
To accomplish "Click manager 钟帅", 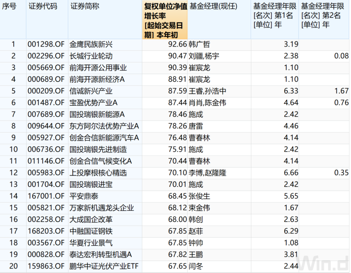I will [x=196, y=243].
